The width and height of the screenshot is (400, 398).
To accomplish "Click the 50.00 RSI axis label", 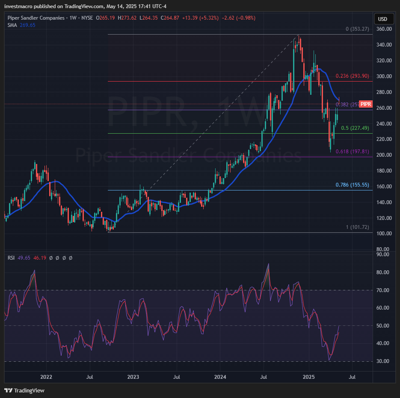I will tap(383, 326).
